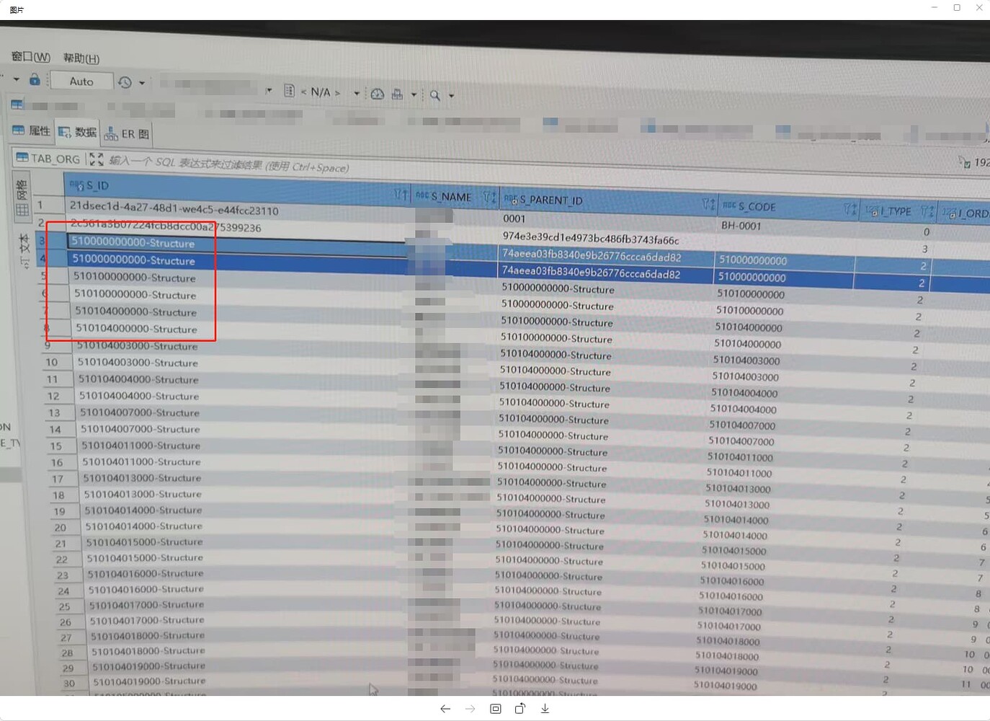Image resolution: width=990 pixels, height=721 pixels.
Task: Open the Auto commit mode selector
Action: click(x=81, y=81)
